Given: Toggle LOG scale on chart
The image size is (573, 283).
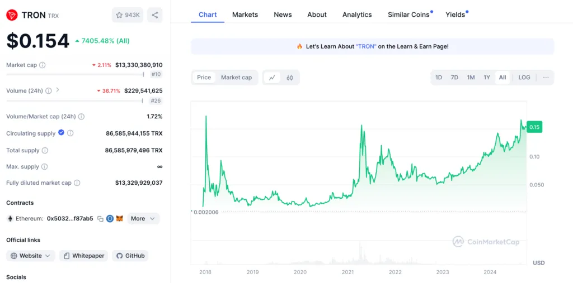Looking at the screenshot, I should (x=524, y=78).
